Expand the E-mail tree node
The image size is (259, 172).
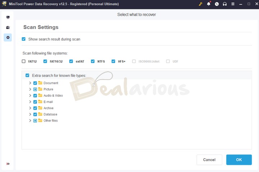click(x=30, y=102)
